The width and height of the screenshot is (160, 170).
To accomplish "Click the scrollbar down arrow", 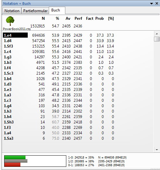I will [x=157, y=150].
